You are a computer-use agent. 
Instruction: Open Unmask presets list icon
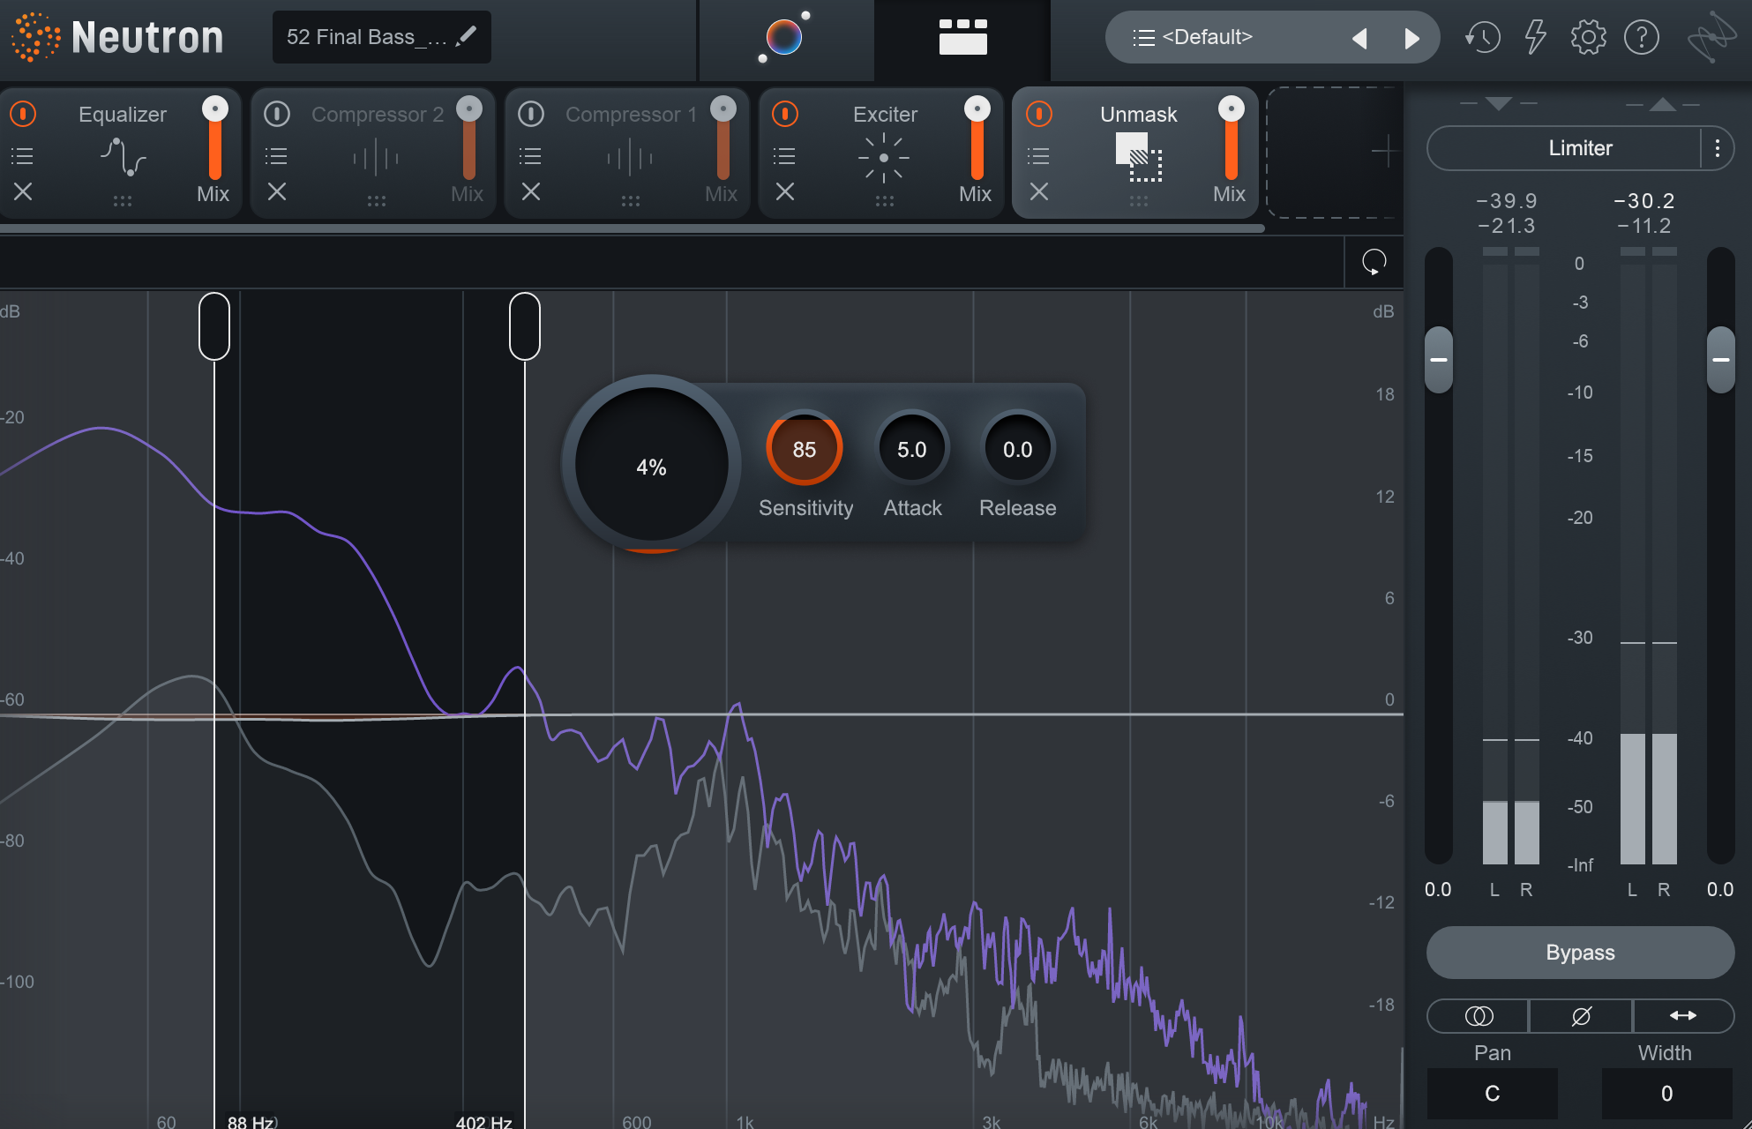(x=1038, y=156)
